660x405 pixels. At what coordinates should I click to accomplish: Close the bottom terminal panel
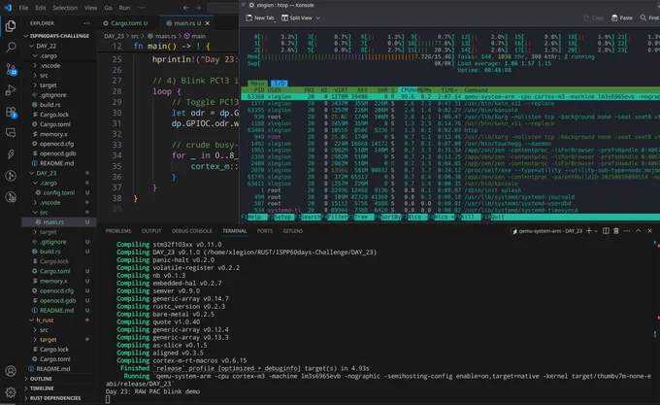(x=649, y=231)
